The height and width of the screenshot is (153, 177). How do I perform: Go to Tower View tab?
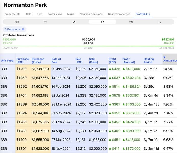pyautogui.click(x=55, y=14)
